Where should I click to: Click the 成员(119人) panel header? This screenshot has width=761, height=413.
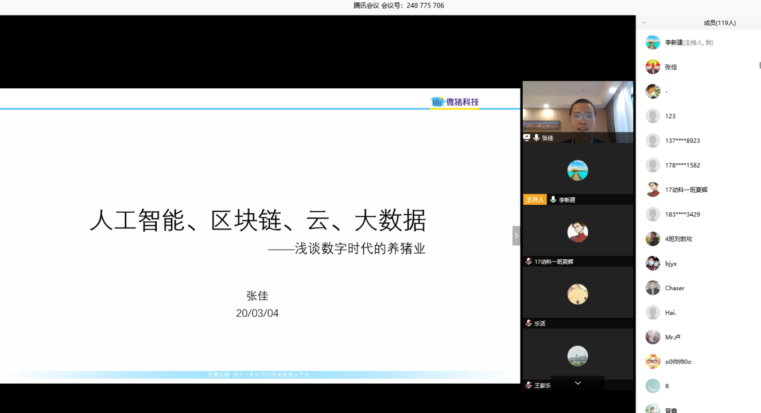coord(720,23)
